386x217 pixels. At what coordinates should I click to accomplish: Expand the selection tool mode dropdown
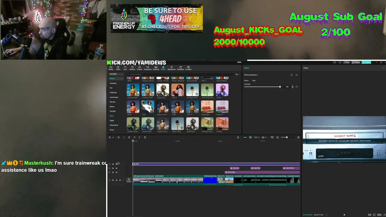[x=113, y=137]
